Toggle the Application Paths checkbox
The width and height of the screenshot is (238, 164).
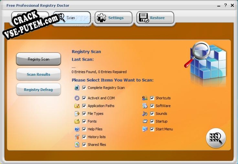[x=84, y=106]
